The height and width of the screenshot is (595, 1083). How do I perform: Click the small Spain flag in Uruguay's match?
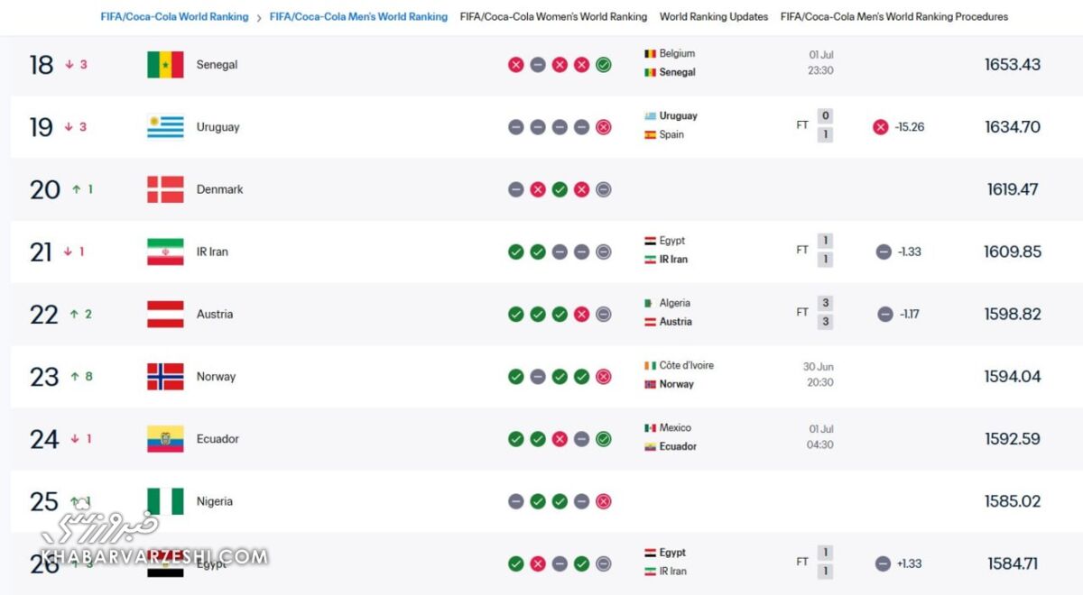tap(650, 135)
